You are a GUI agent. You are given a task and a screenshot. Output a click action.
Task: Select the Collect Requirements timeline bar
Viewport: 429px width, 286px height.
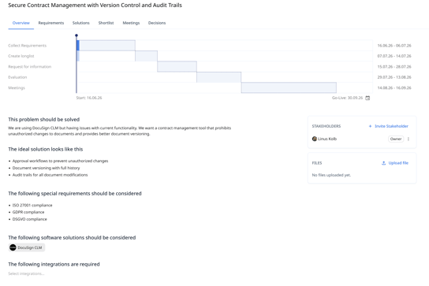click(106, 46)
